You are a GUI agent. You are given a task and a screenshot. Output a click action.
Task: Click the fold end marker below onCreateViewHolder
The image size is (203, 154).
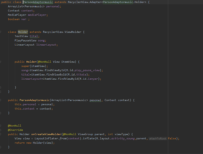(2, 147)
